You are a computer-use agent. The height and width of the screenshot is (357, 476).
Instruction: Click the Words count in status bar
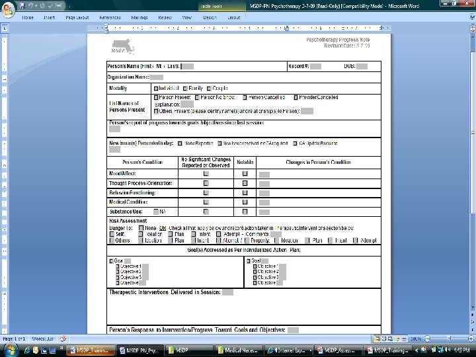42,338
